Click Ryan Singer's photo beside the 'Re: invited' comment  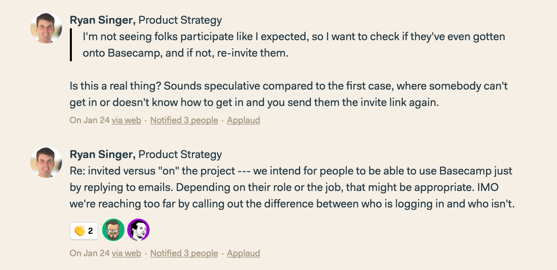pyautogui.click(x=46, y=162)
